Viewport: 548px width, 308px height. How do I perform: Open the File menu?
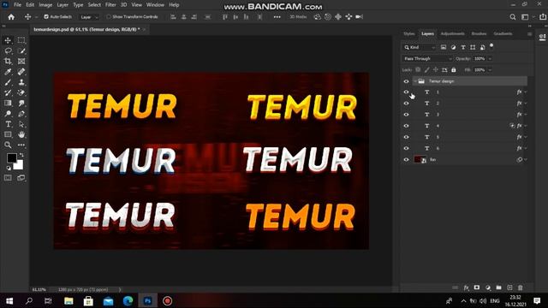[17, 5]
